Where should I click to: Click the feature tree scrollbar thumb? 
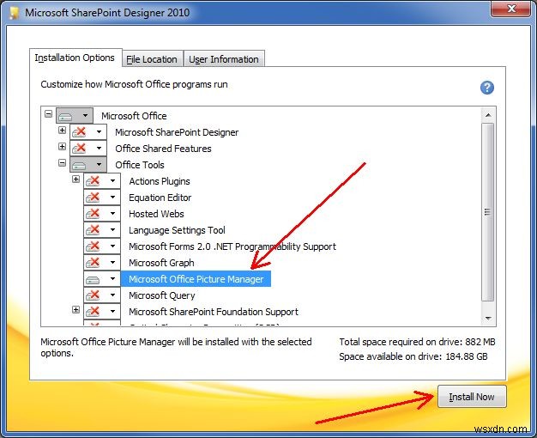[x=488, y=212]
